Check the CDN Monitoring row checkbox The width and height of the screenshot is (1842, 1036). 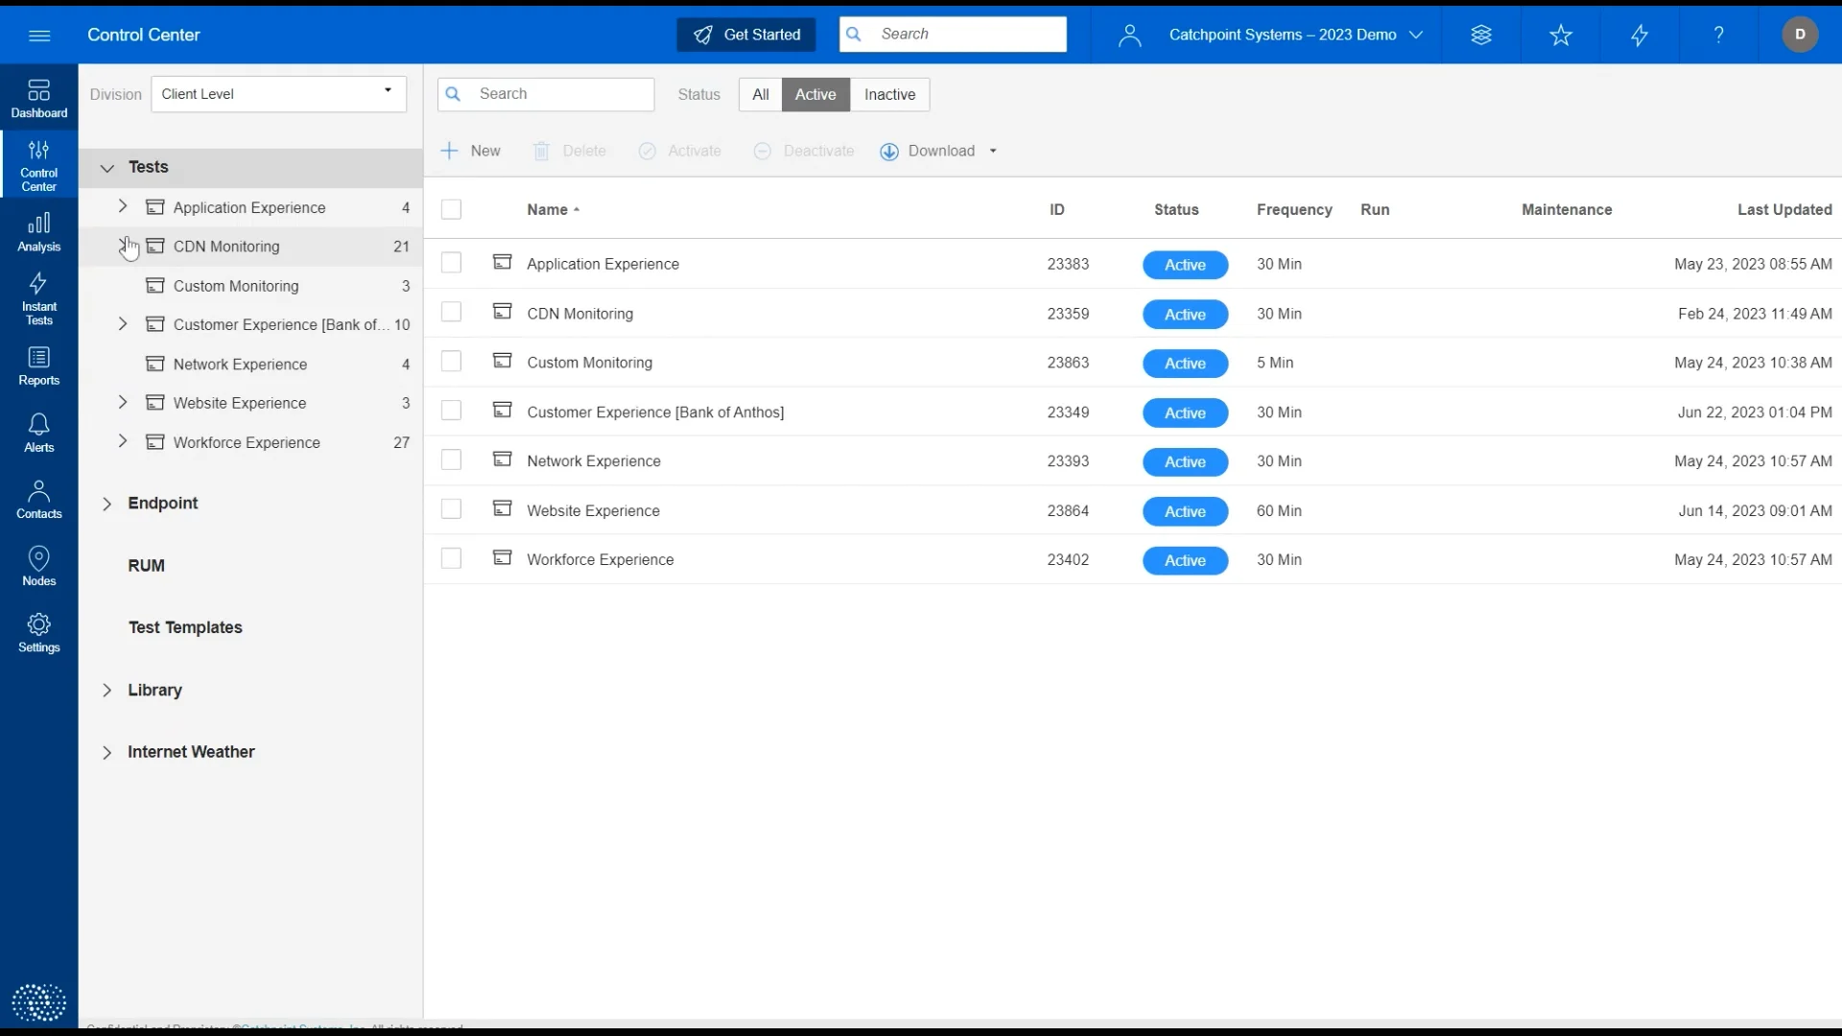[451, 313]
